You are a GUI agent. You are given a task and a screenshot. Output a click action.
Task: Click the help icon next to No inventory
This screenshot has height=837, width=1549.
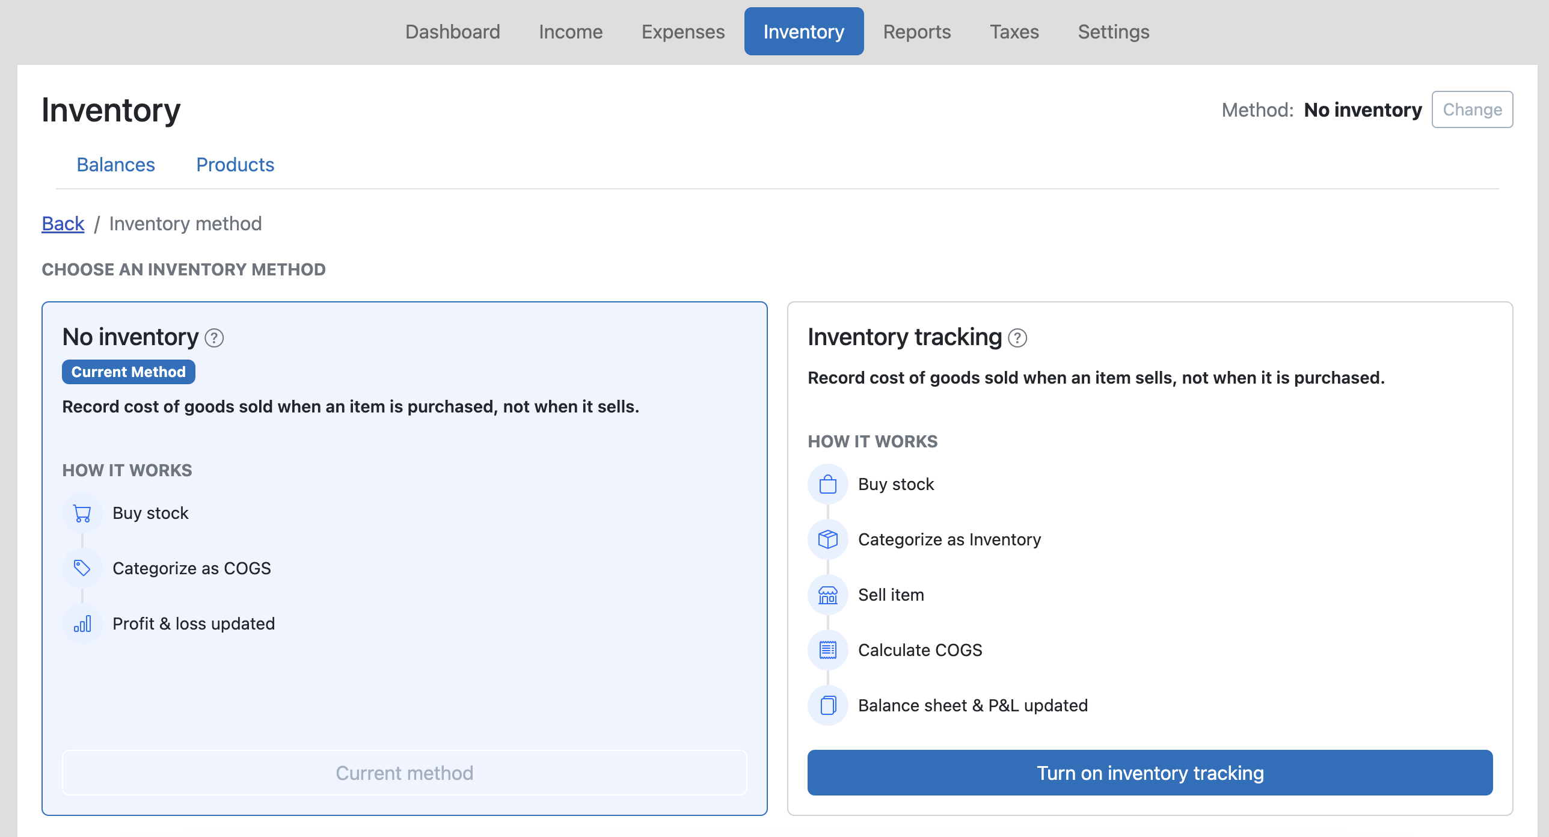[214, 338]
